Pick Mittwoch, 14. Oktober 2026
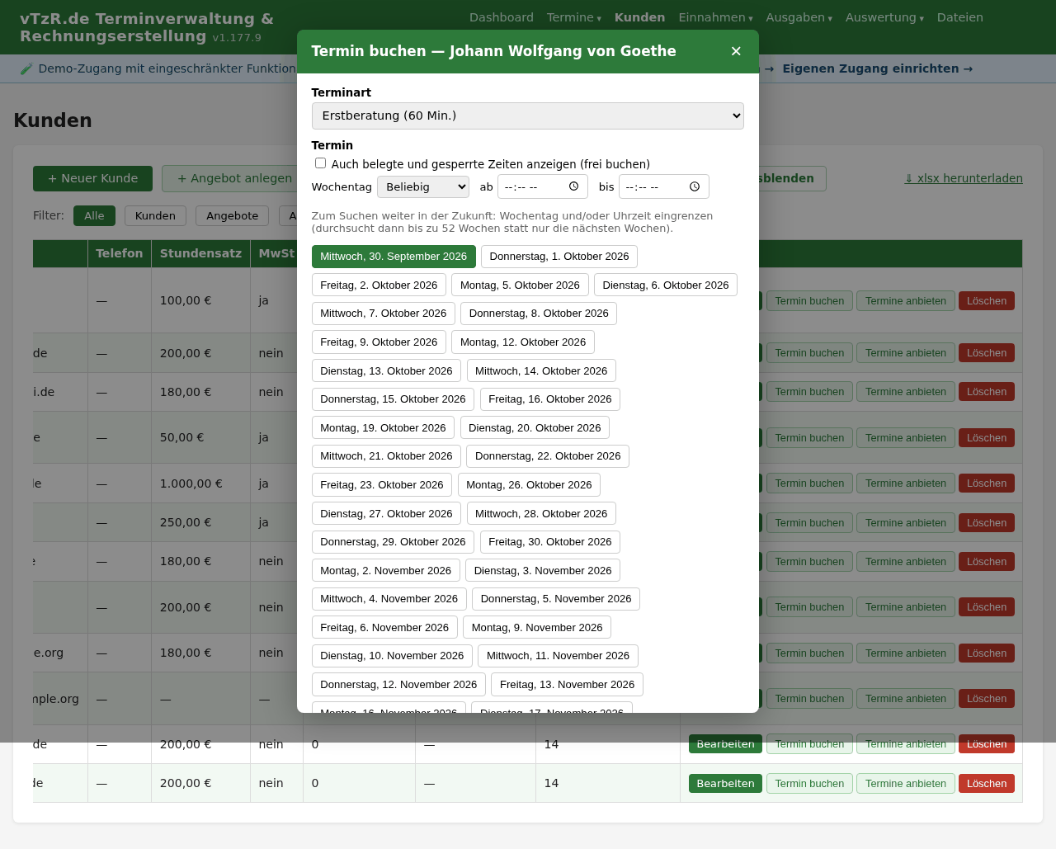The height and width of the screenshot is (849, 1056). click(541, 371)
